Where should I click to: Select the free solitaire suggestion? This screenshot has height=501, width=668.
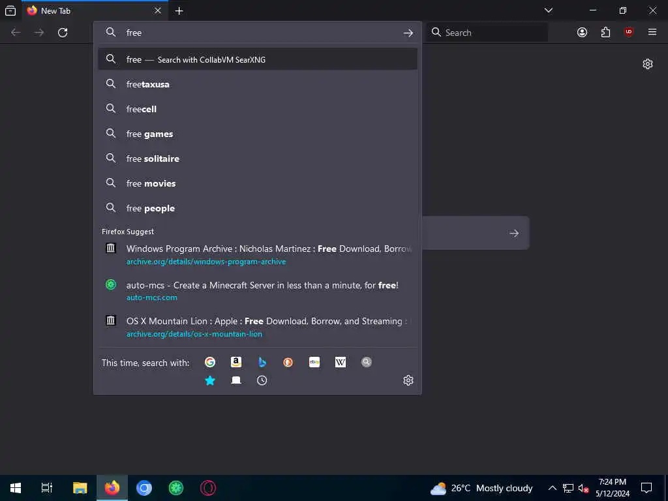coord(258,159)
